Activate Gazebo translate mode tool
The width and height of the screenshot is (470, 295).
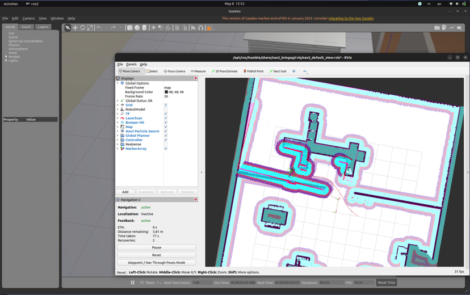pyautogui.click(x=75, y=28)
